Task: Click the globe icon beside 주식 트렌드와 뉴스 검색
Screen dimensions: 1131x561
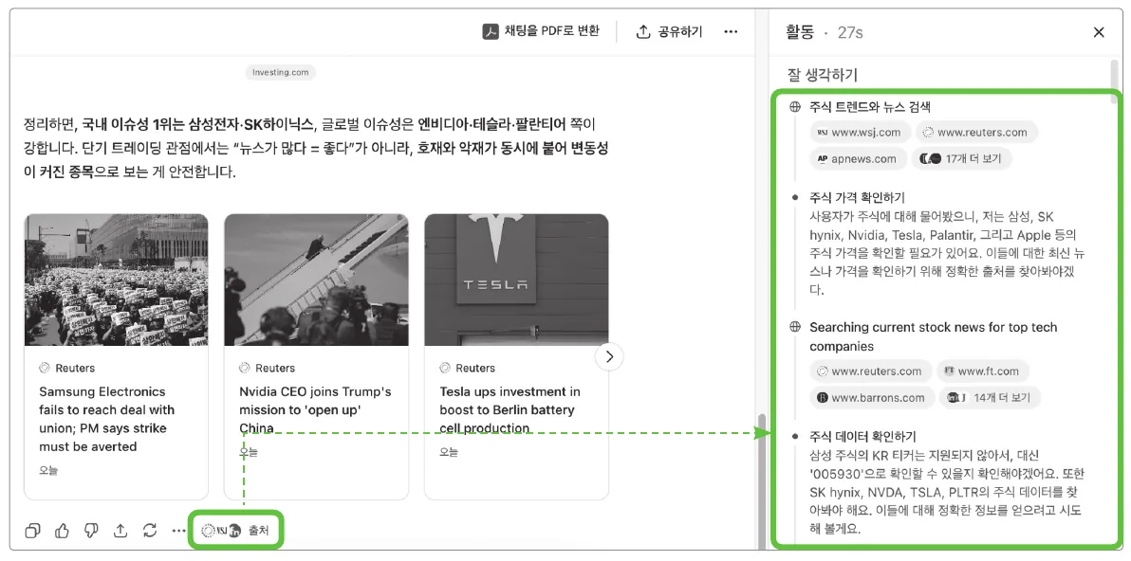Action: point(795,107)
